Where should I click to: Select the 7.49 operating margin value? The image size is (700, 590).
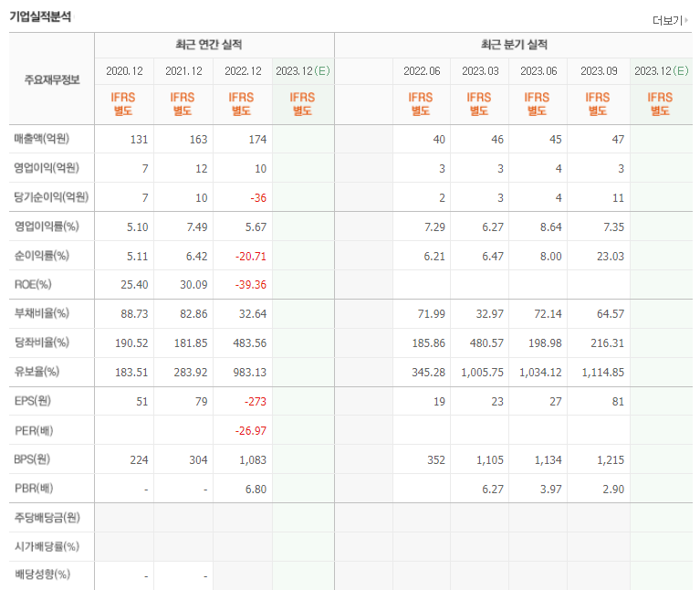[197, 227]
